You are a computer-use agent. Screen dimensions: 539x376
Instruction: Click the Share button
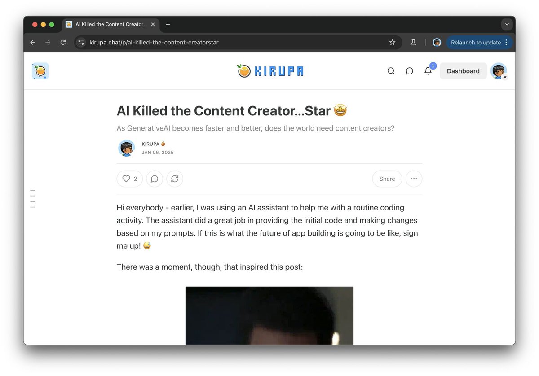(387, 179)
